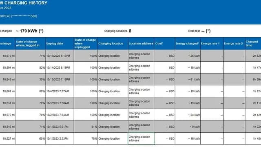
Task: Select unplug date '10/3/2023 7:38AM'
Action: (x=60, y=103)
